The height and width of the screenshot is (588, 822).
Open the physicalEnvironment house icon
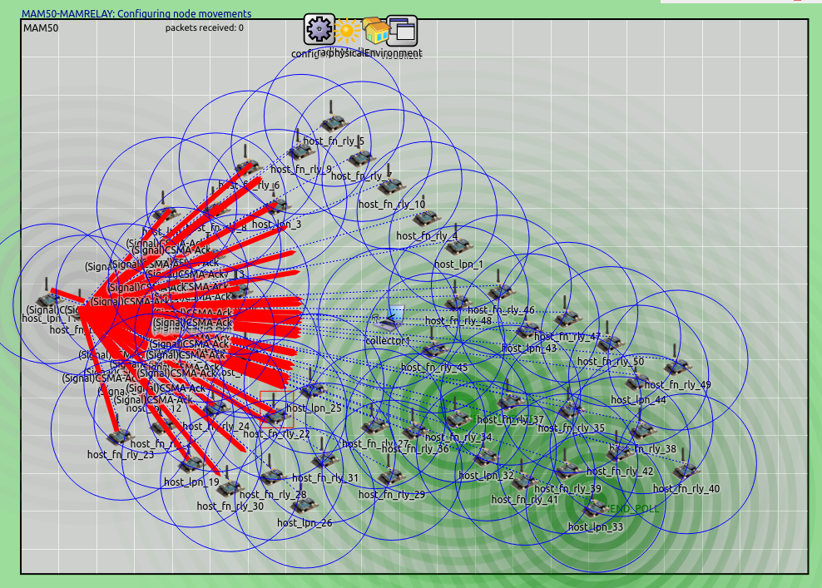point(375,31)
